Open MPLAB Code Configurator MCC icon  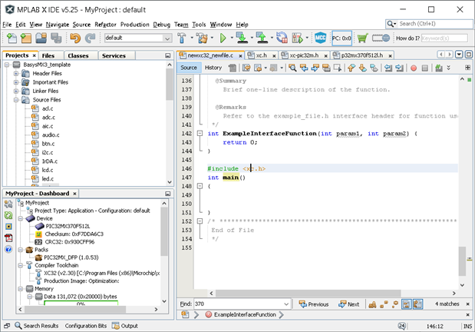click(x=321, y=38)
